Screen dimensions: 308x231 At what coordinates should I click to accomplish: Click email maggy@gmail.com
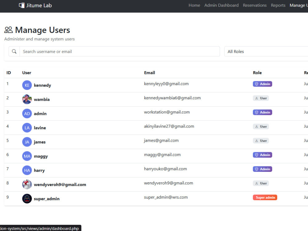click(162, 155)
